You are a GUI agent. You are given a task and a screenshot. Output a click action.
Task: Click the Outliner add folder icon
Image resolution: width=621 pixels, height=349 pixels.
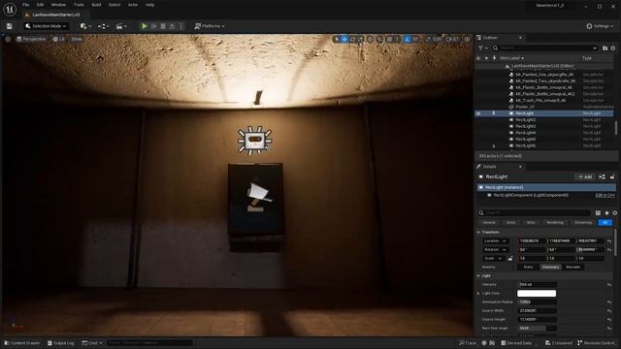(x=605, y=48)
